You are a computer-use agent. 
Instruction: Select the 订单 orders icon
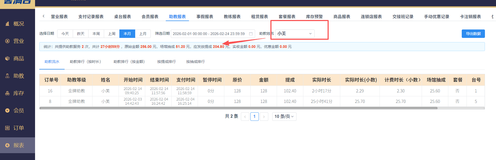pos(7,128)
